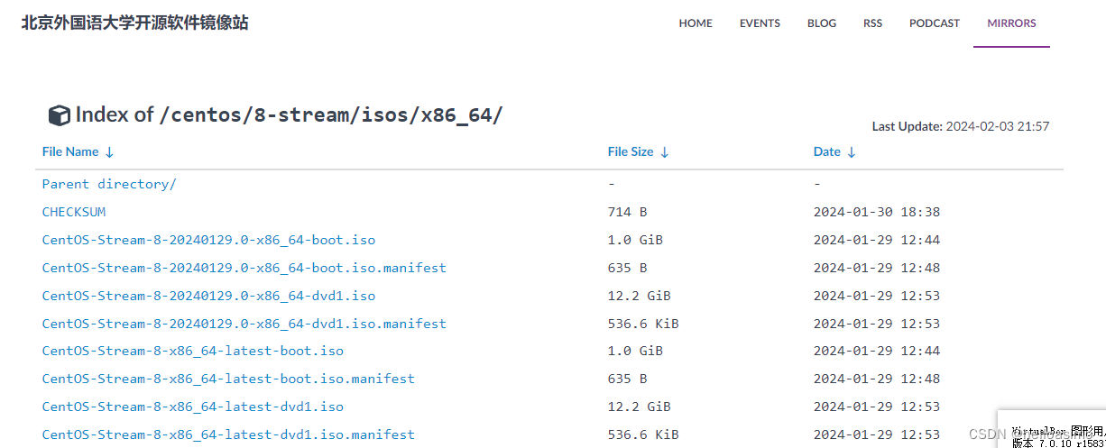Open CentOS-Stream-8-x86_64-latest-boot.iso.manifest

pos(228,379)
